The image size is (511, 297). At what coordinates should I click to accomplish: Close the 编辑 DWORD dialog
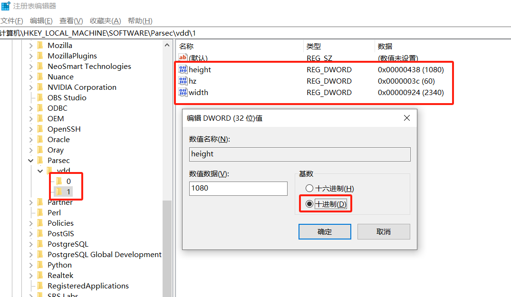(x=407, y=118)
